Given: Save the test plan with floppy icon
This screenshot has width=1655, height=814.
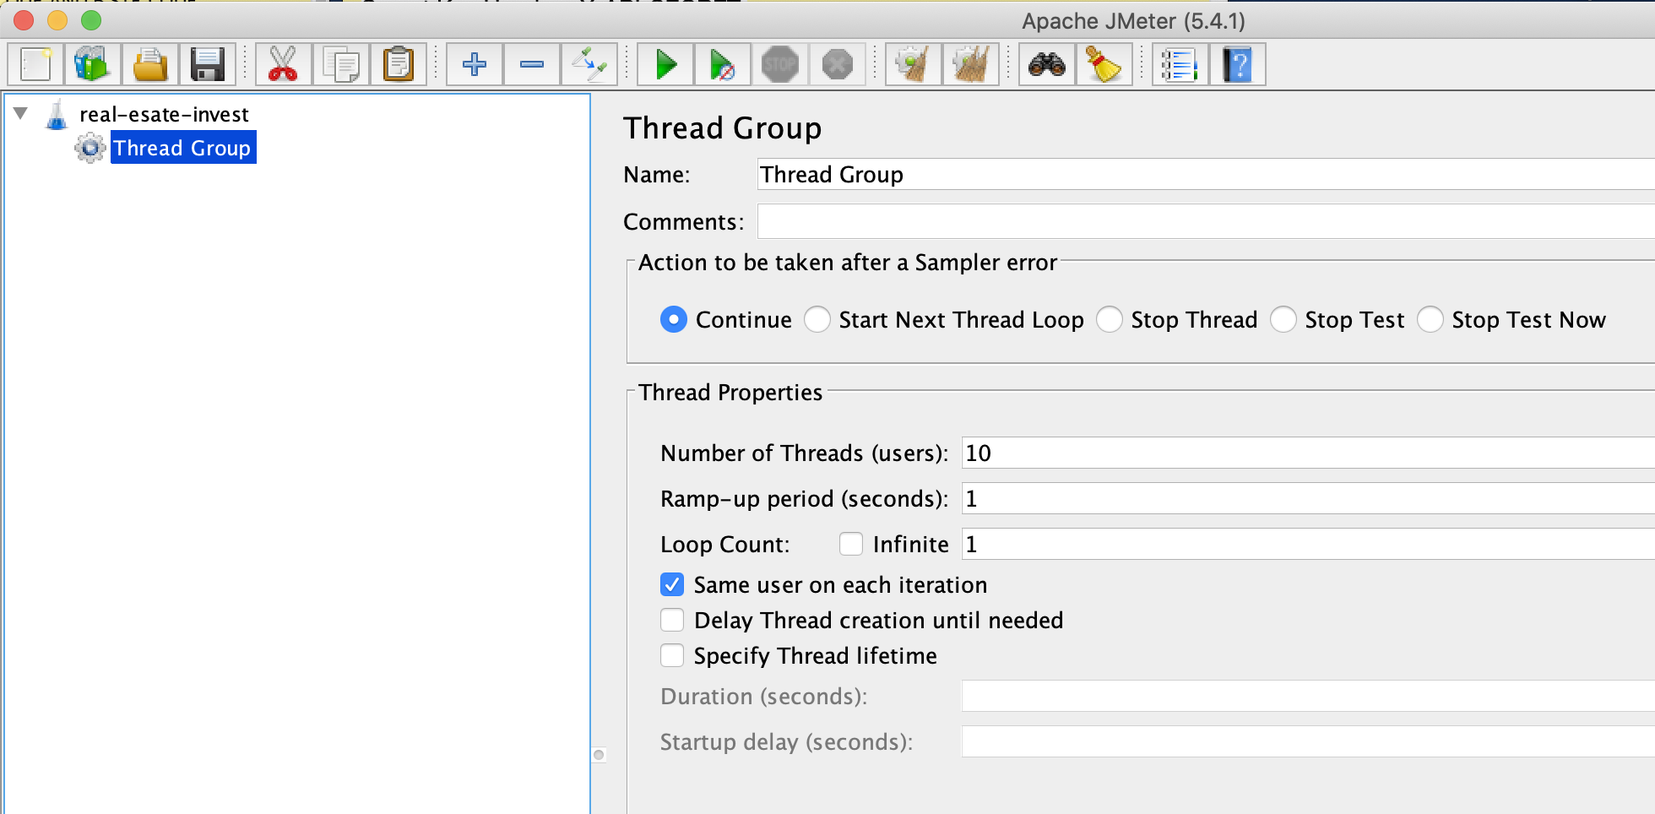Looking at the screenshot, I should point(208,64).
